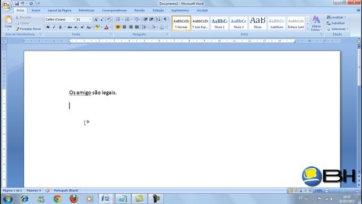Show paragraph marks (¶)
362x204 pixels.
(165, 19)
